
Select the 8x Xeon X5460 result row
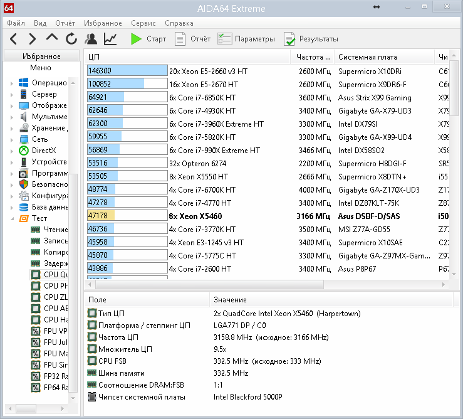pyautogui.click(x=268, y=216)
